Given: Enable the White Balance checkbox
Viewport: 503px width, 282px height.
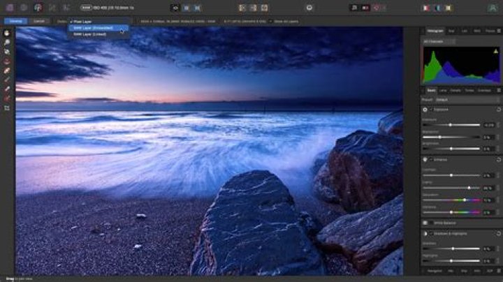Looking at the screenshot, I should 431,223.
